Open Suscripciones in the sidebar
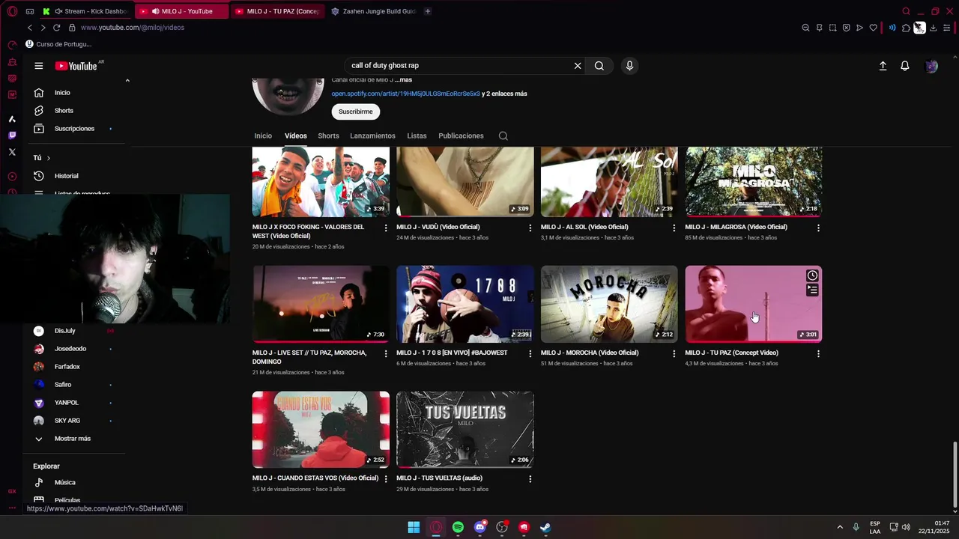Viewport: 959px width, 539px height. tap(74, 129)
